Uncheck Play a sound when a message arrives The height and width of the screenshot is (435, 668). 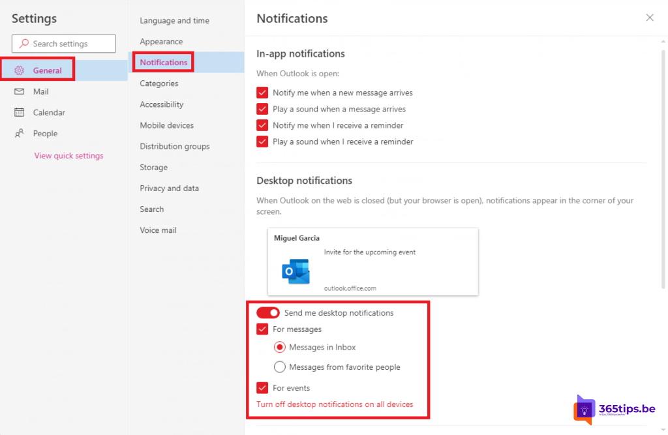click(x=262, y=109)
